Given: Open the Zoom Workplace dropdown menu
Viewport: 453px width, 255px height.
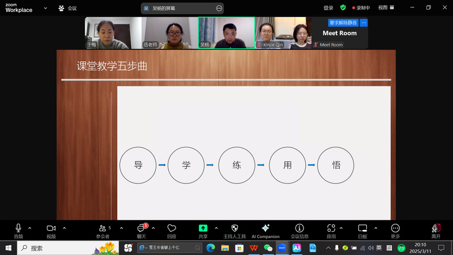Looking at the screenshot, I should tap(45, 8).
